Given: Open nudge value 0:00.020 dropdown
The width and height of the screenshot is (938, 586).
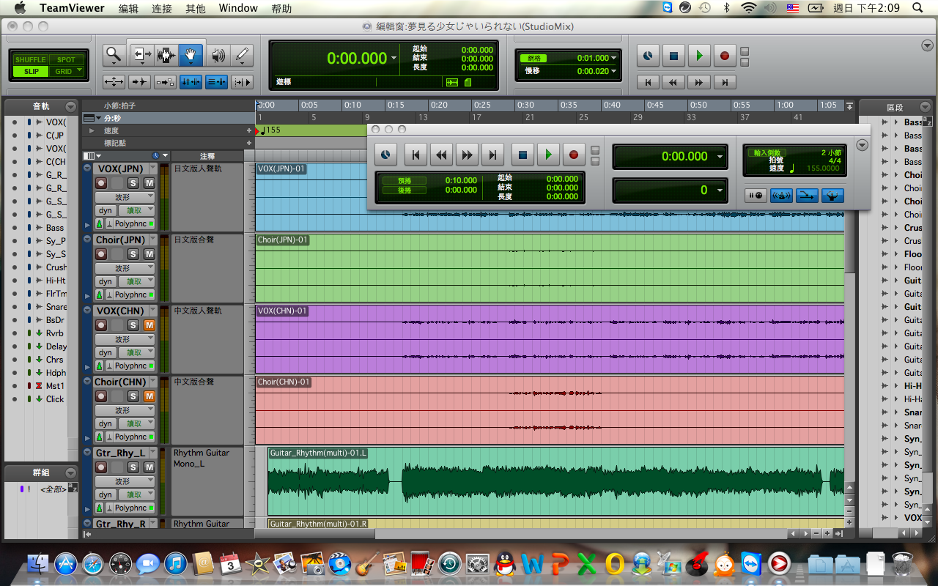Looking at the screenshot, I should coord(614,71).
